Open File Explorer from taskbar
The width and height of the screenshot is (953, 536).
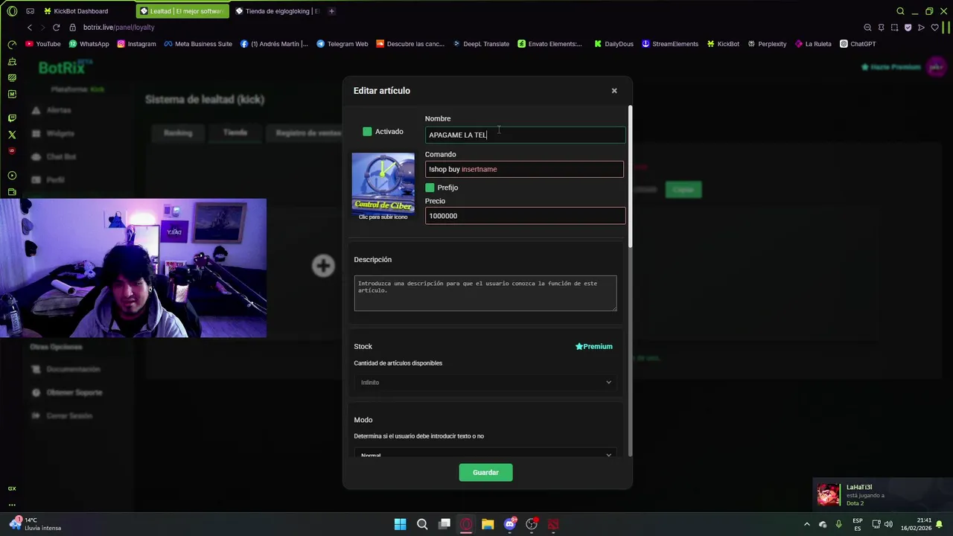pos(488,524)
